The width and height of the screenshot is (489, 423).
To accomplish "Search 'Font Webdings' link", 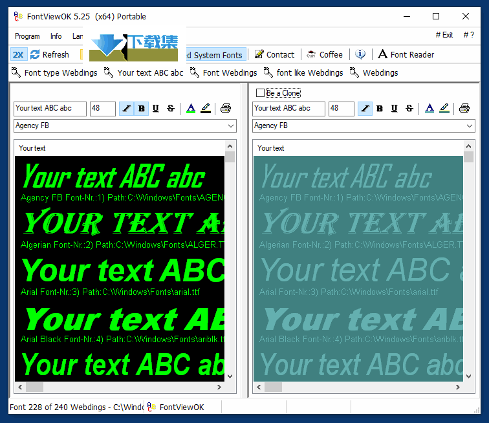I will click(224, 72).
